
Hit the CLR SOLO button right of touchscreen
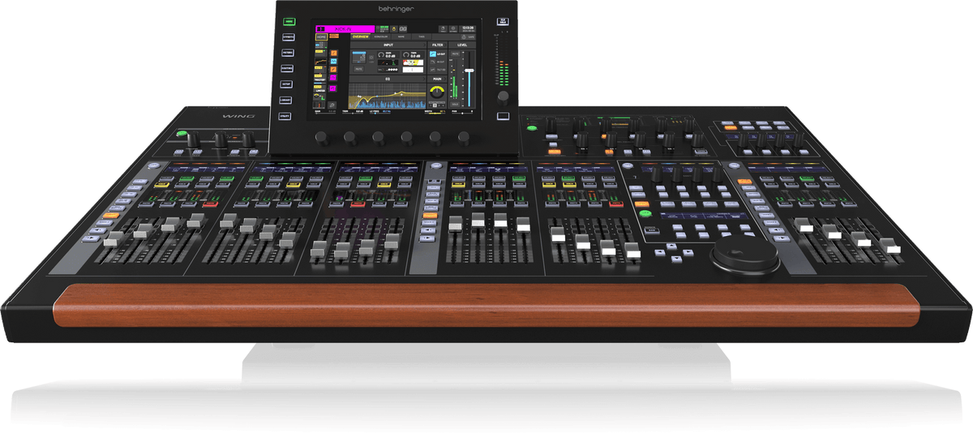[504, 22]
